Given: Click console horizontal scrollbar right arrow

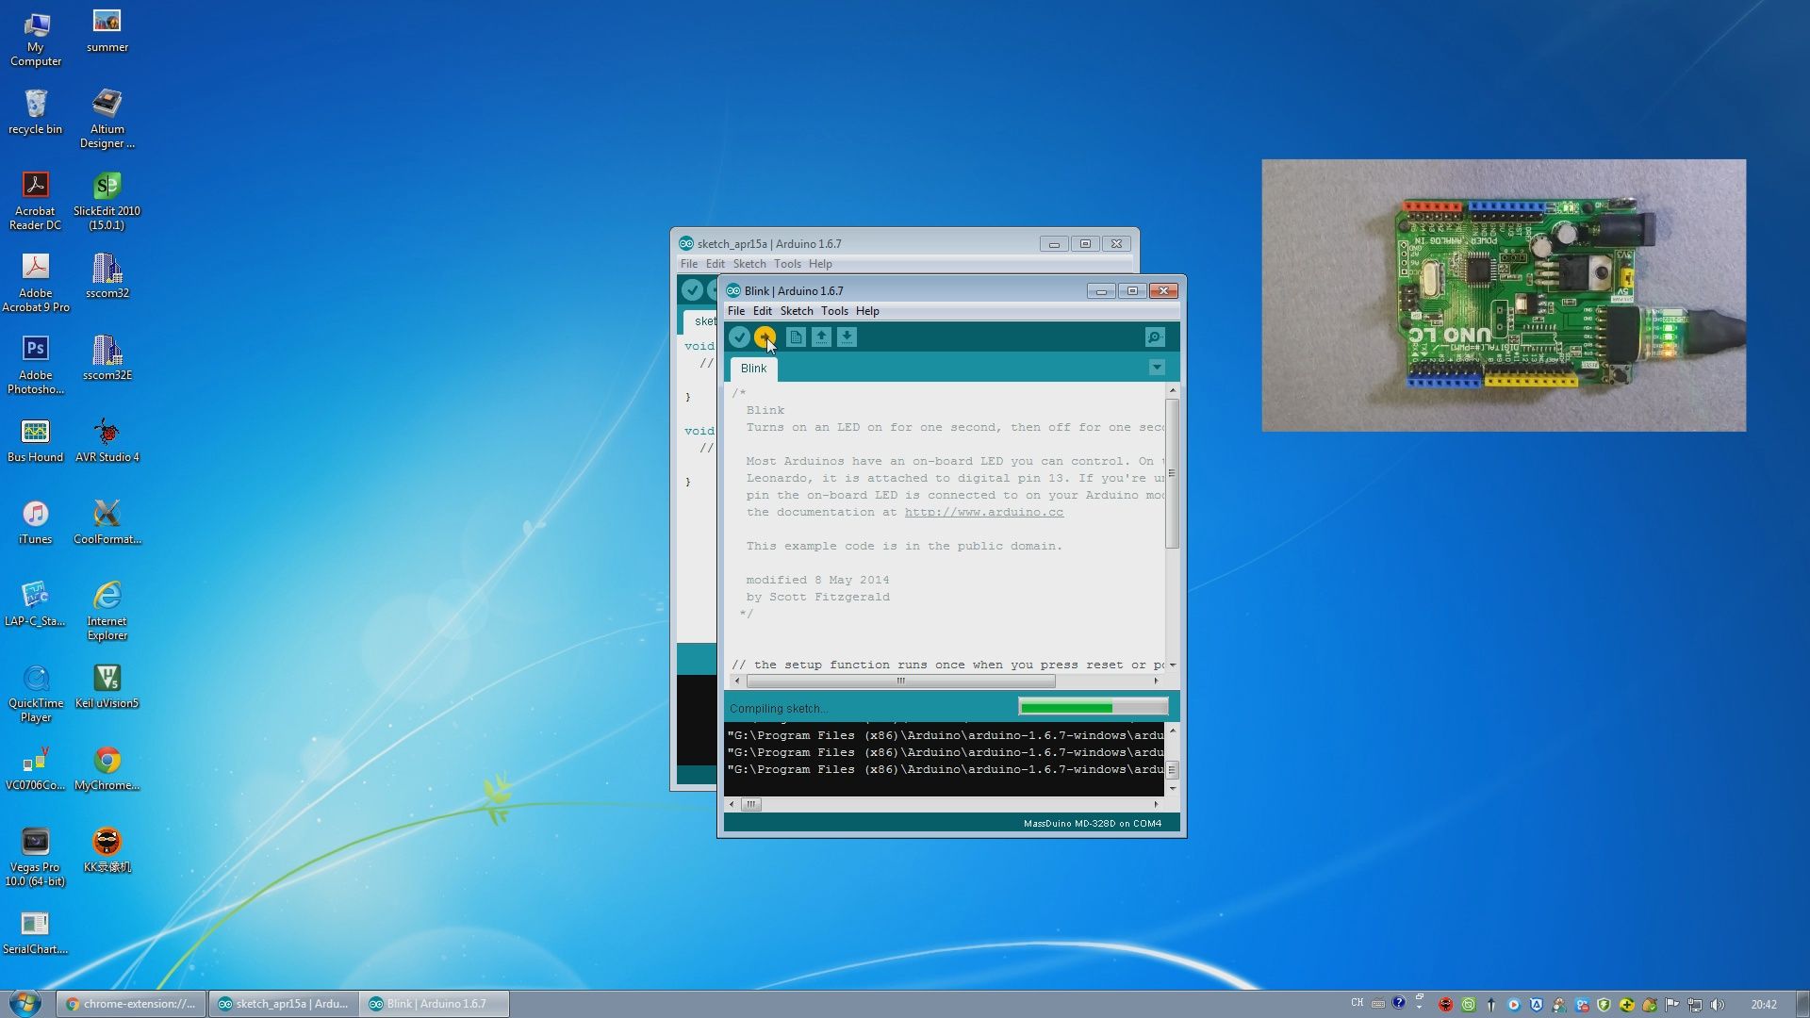Looking at the screenshot, I should pyautogui.click(x=1156, y=804).
